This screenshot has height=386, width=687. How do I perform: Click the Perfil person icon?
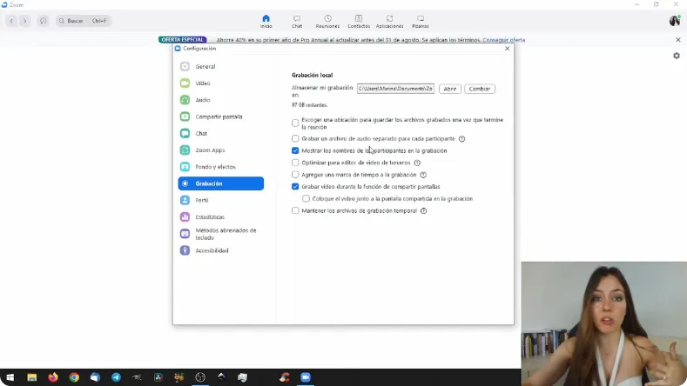[x=185, y=200]
